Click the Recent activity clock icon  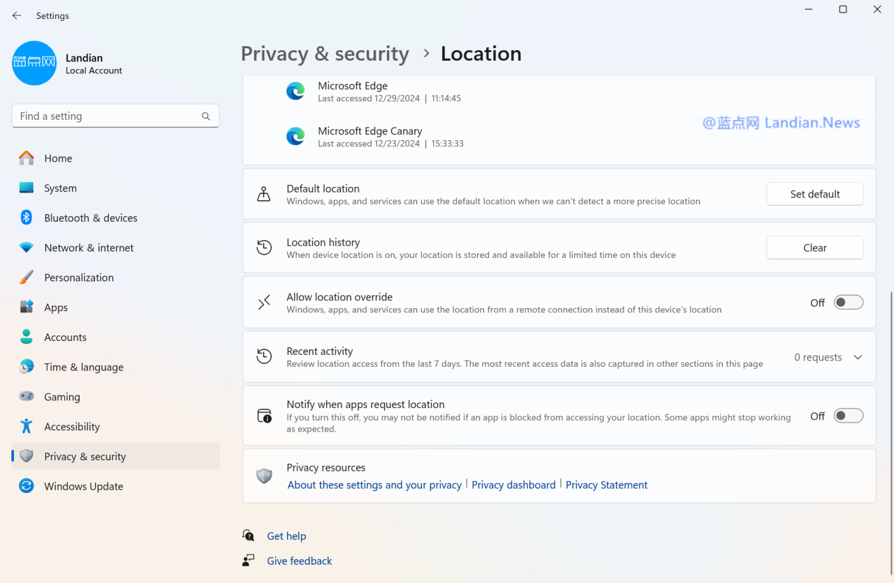tap(264, 356)
